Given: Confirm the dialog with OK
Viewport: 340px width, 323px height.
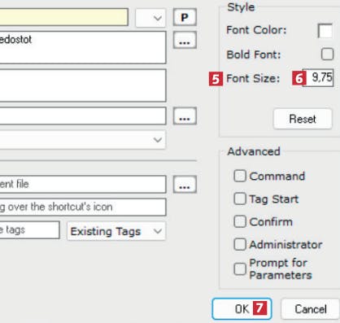Looking at the screenshot, I should tap(242, 309).
